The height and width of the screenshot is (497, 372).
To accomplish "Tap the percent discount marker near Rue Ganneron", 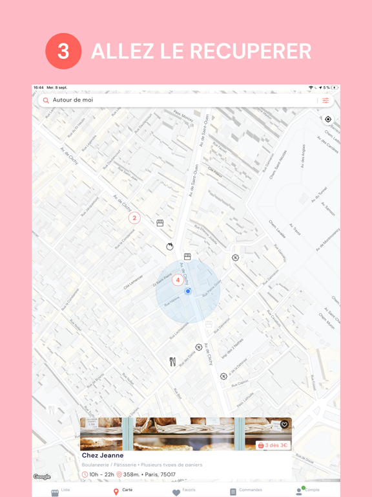I will 235,258.
